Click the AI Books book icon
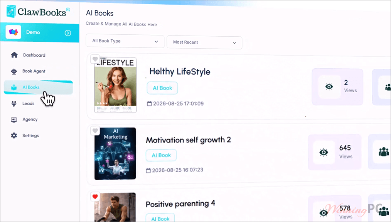 pos(14,87)
